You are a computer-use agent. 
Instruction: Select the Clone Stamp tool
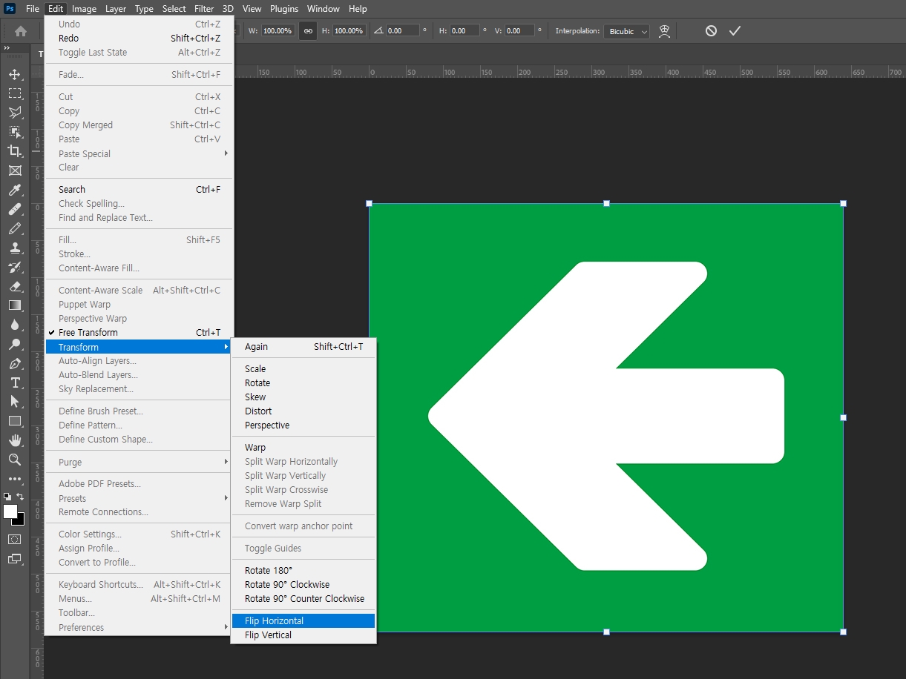tap(14, 248)
